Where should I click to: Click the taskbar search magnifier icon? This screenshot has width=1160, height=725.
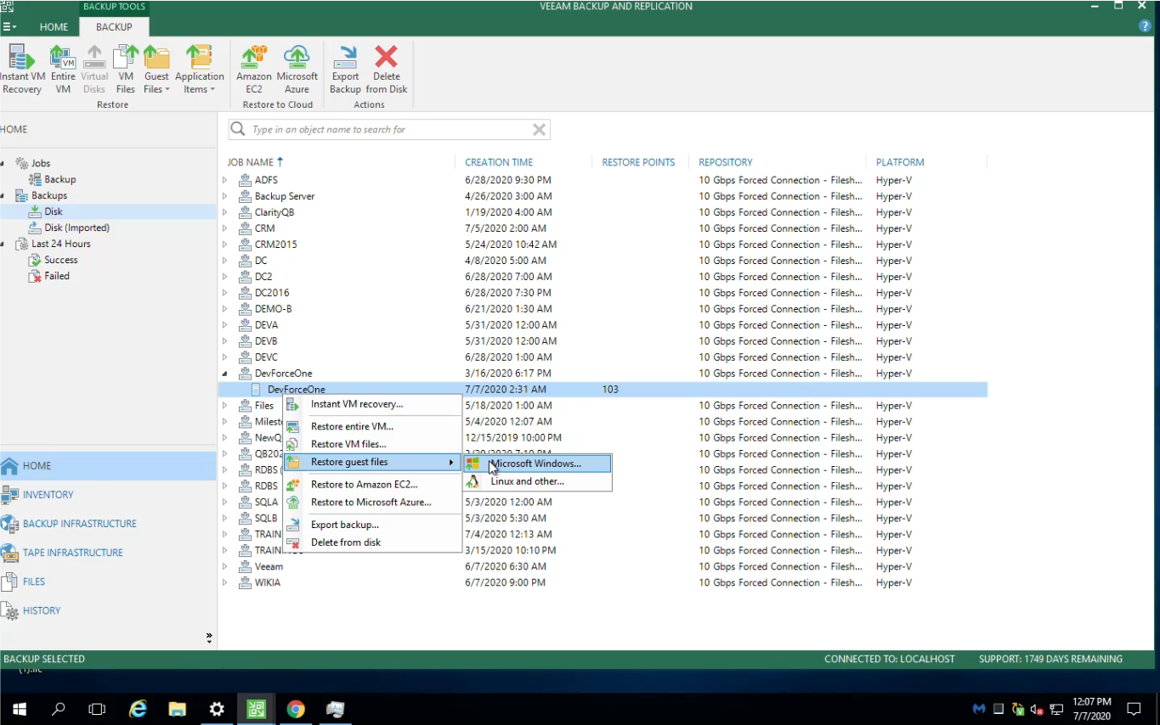(59, 709)
